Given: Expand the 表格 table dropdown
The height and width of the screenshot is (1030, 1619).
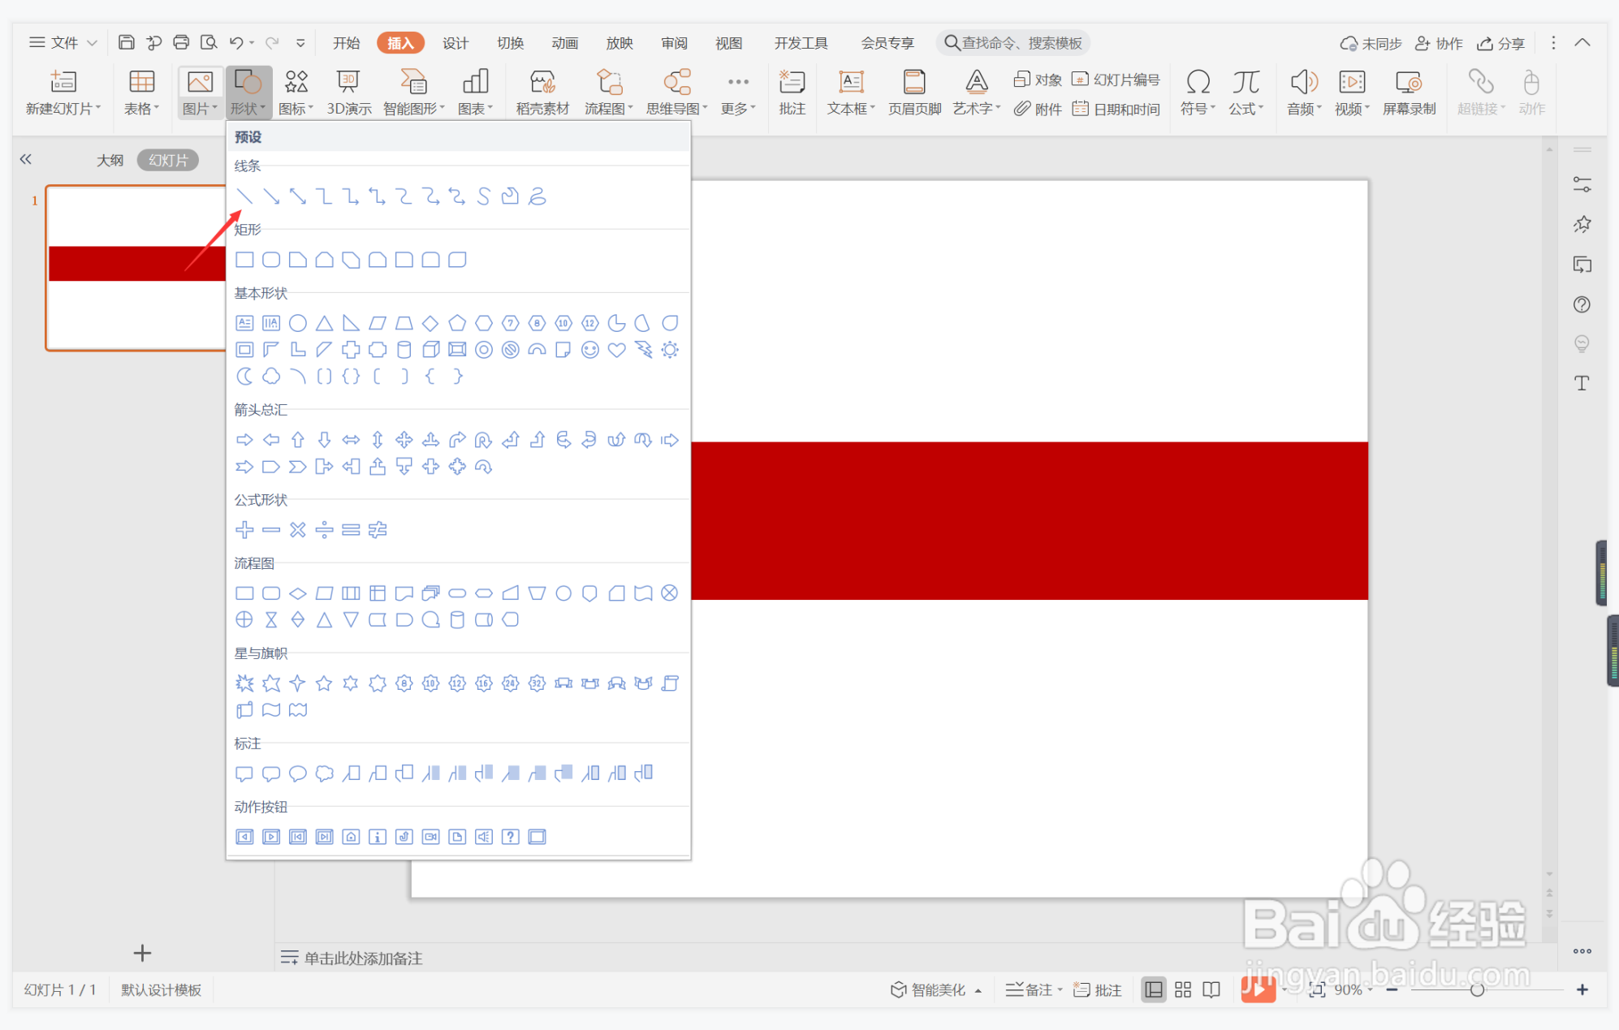Looking at the screenshot, I should pos(142,109).
